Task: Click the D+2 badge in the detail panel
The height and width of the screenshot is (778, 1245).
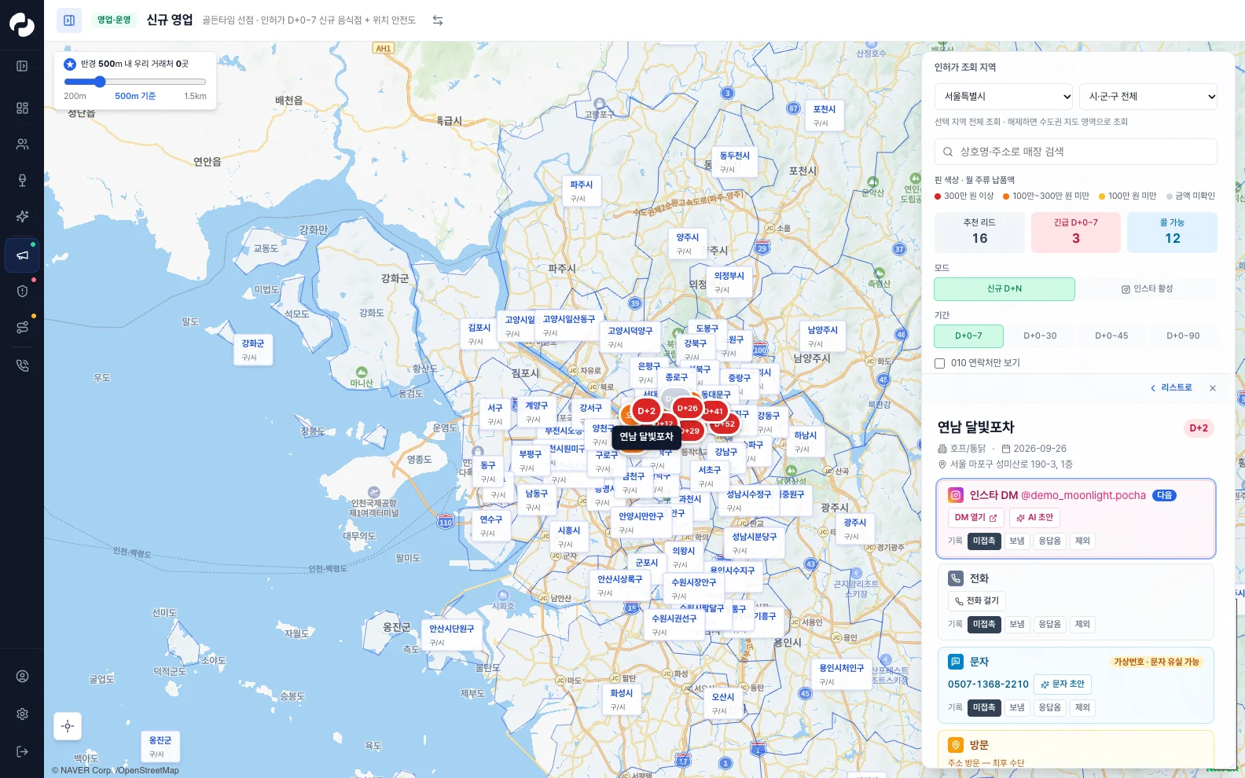Action: [1199, 428]
